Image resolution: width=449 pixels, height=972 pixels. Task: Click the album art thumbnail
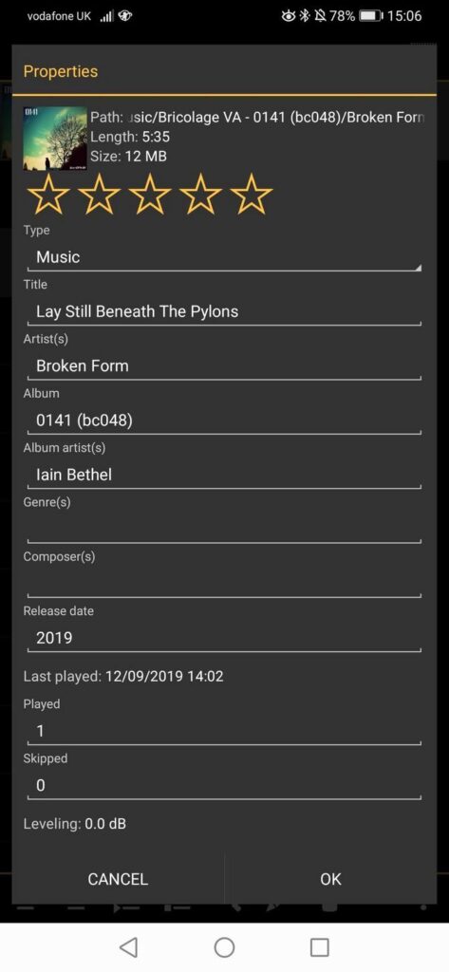pos(54,138)
